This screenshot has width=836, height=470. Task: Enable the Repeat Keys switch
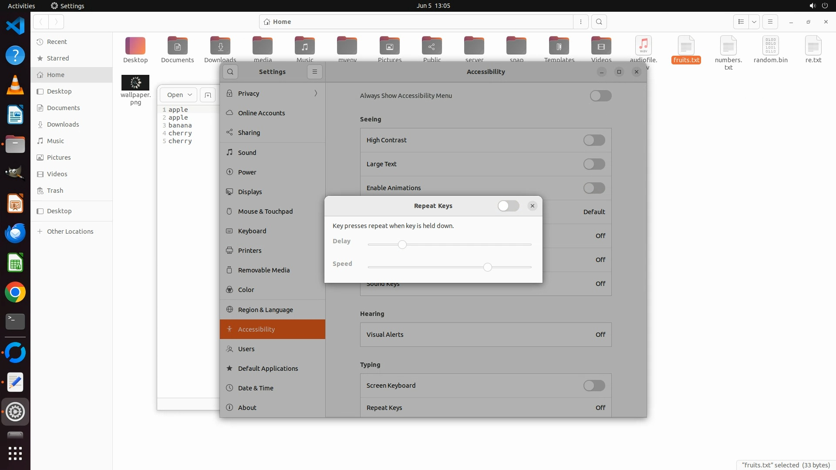coord(508,206)
